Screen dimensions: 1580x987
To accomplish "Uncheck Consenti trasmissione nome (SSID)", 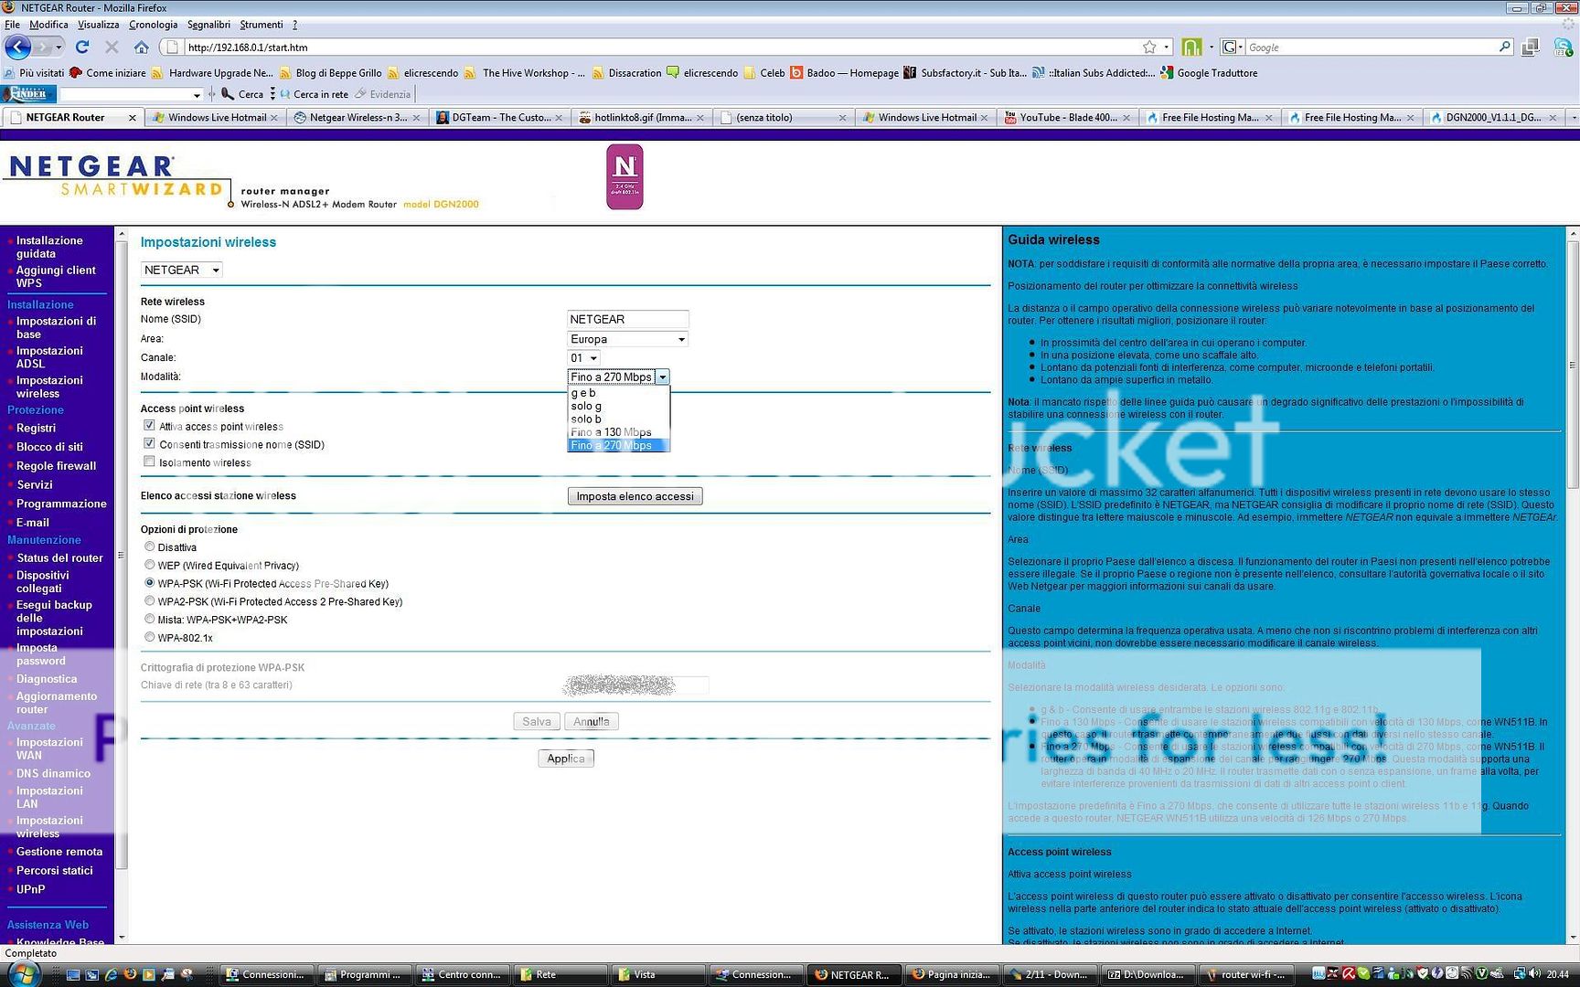I will 149,443.
